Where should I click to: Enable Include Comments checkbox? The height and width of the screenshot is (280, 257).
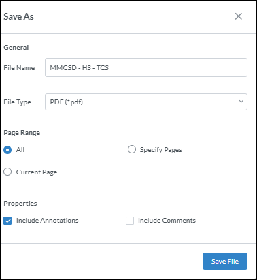(x=130, y=221)
